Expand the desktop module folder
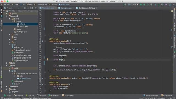Image resolution: width=176 pixels, height=99 pixels. click(x=7, y=86)
